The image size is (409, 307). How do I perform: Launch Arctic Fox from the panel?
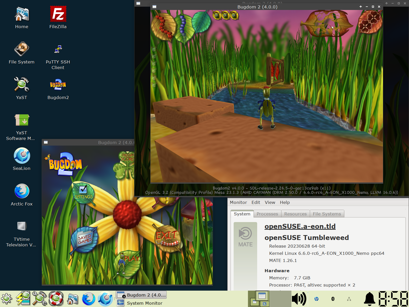(x=89, y=299)
